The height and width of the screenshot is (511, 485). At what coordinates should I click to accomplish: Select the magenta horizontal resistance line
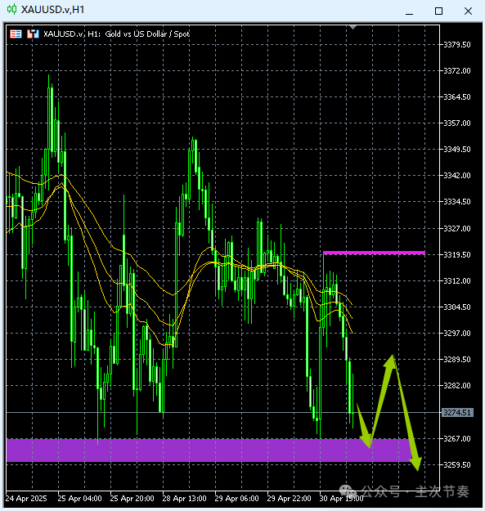point(374,253)
